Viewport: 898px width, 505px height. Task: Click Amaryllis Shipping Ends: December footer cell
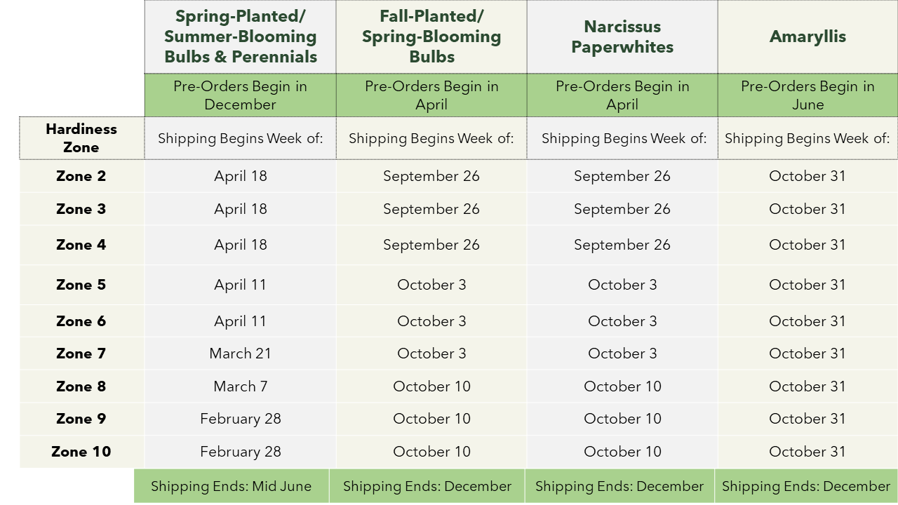click(x=806, y=486)
